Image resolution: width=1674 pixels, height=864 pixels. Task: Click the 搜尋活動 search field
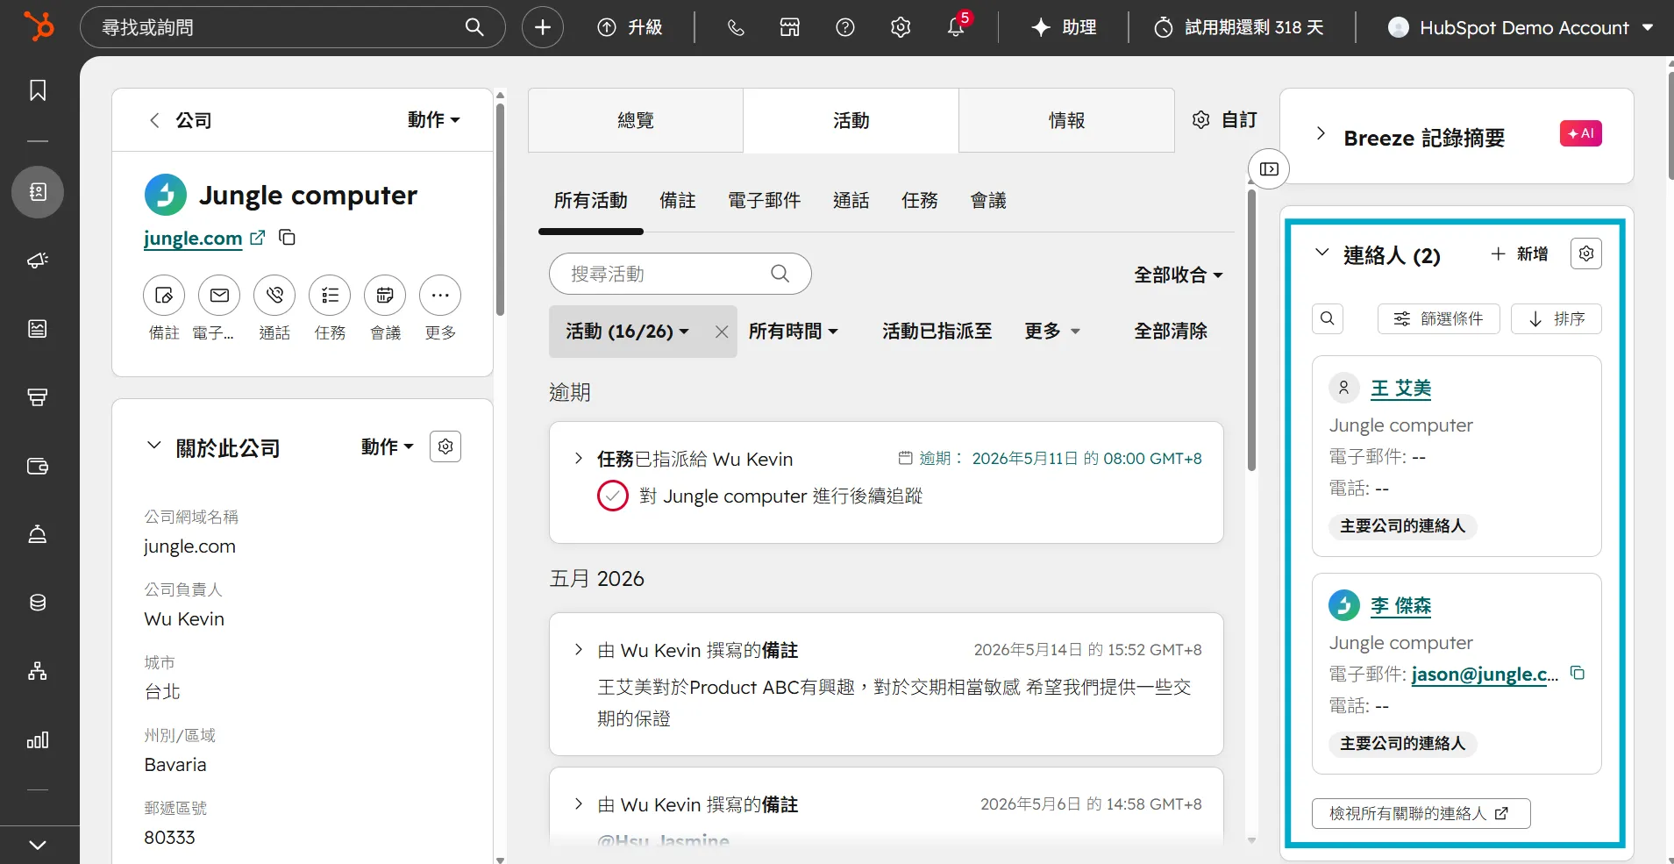tap(680, 274)
